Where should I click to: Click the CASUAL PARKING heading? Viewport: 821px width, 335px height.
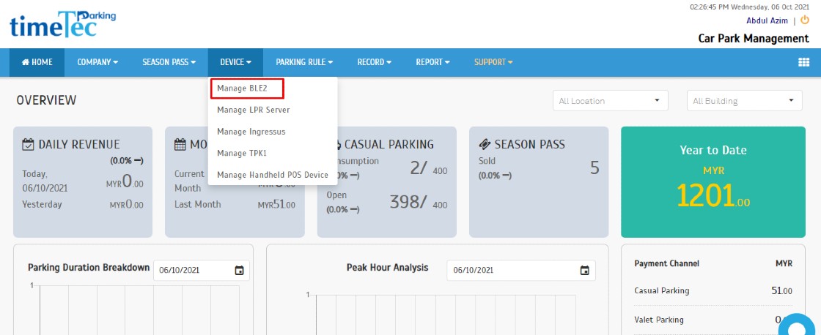click(x=389, y=144)
